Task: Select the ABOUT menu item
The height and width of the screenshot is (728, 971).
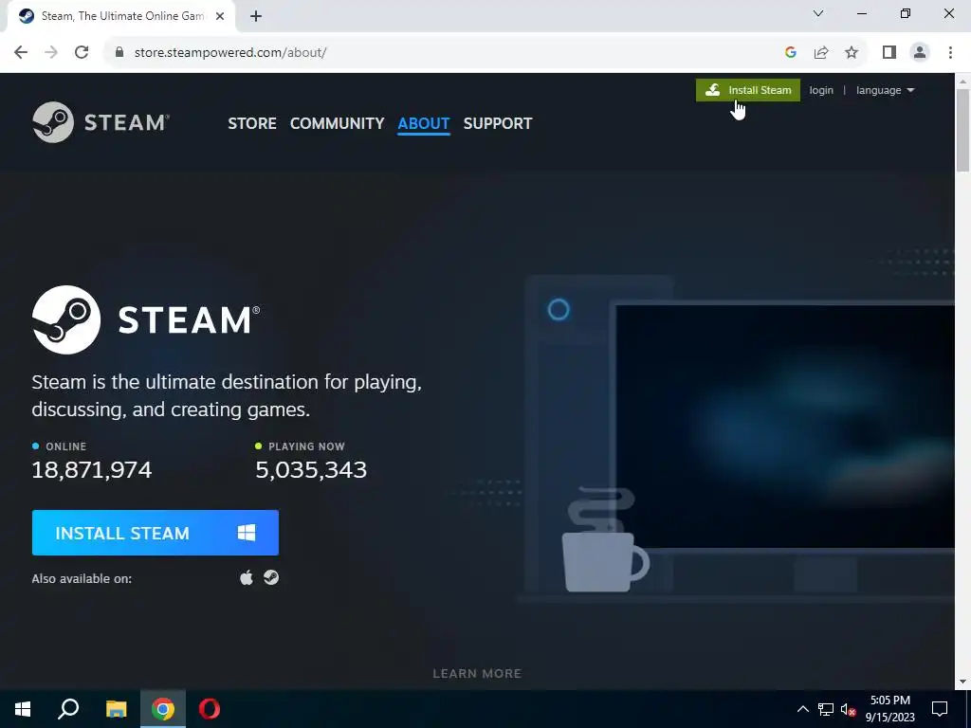Action: (424, 123)
